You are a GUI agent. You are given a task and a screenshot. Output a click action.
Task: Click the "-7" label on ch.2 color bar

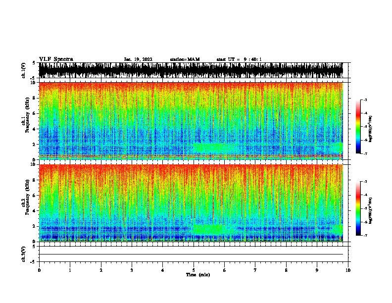[365, 236]
